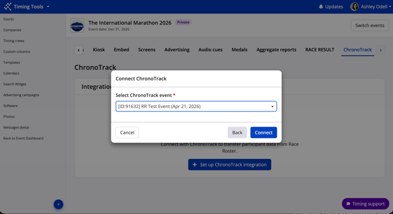Image resolution: width=393 pixels, height=214 pixels.
Task: Open Timing support chat
Action: coord(365,203)
